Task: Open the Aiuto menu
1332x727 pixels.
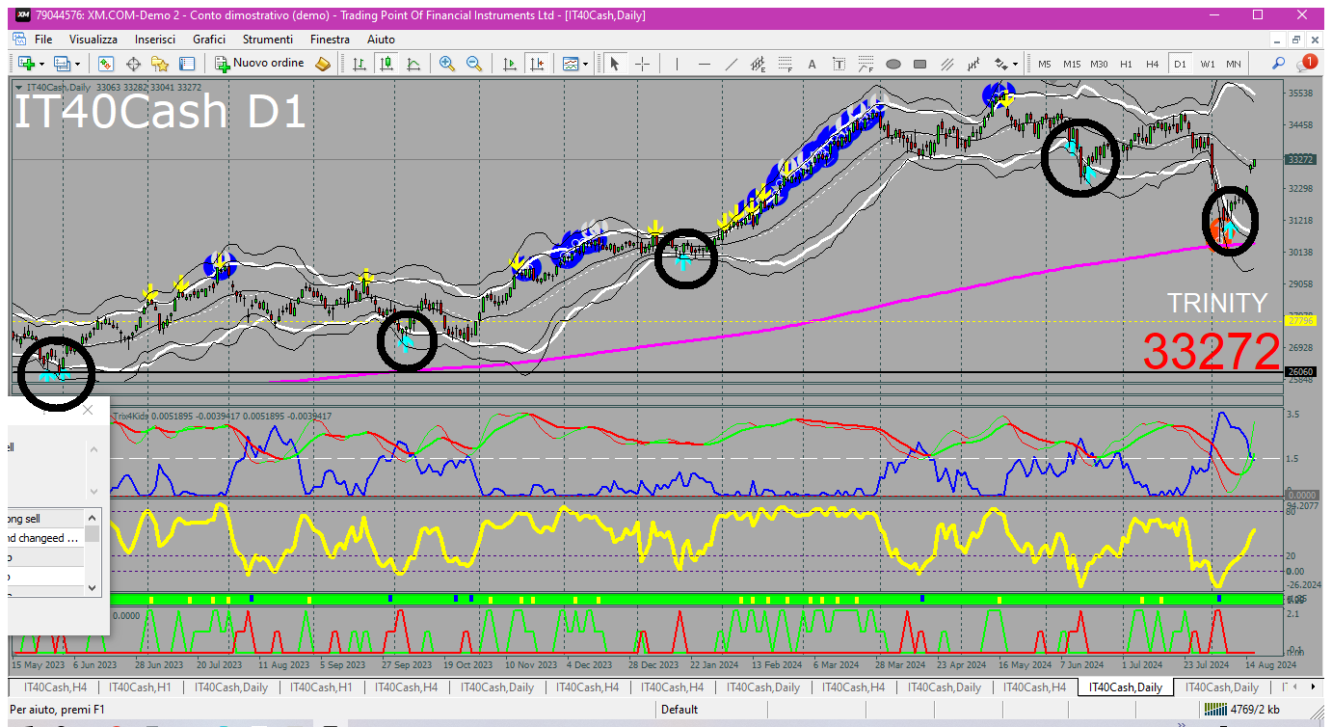Action: 381,40
